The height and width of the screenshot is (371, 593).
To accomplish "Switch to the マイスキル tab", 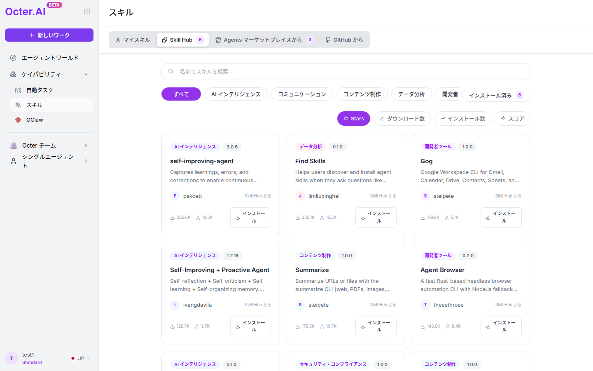I will coord(133,40).
